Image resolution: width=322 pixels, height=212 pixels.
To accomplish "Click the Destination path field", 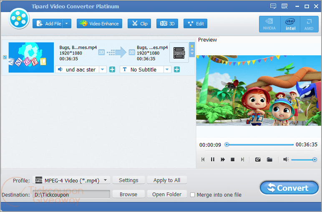I will [x=71, y=195].
